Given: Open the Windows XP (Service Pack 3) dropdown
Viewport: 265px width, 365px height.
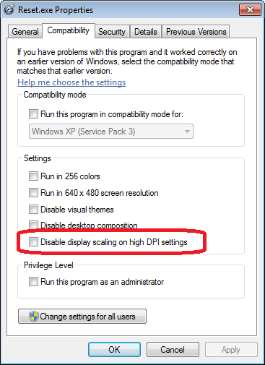Looking at the screenshot, I should (111, 132).
